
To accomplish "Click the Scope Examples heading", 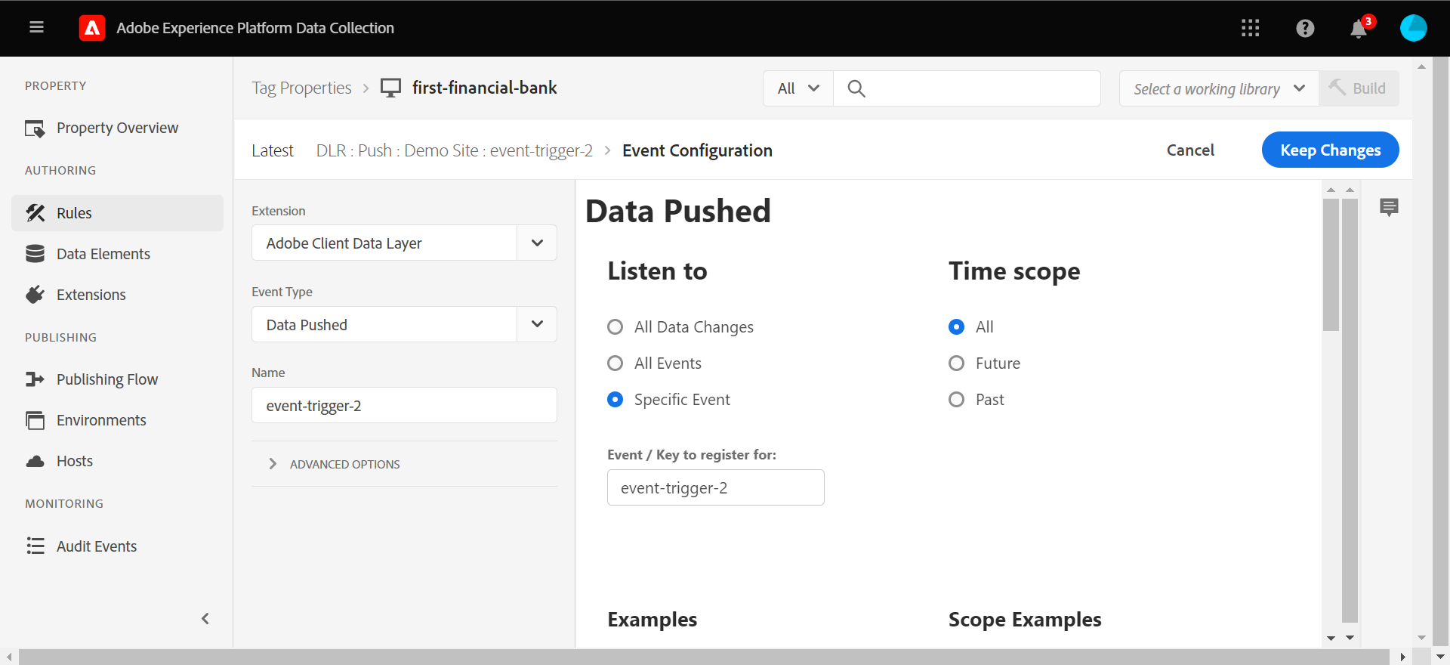I will click(1025, 620).
